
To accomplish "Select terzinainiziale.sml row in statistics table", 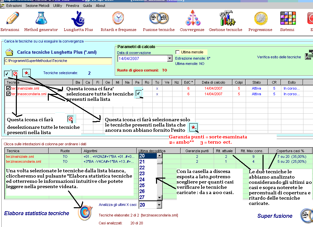I will (158, 156).
